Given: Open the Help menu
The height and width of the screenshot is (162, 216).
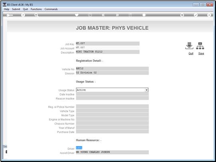Looking at the screenshot, I should 6,9.
